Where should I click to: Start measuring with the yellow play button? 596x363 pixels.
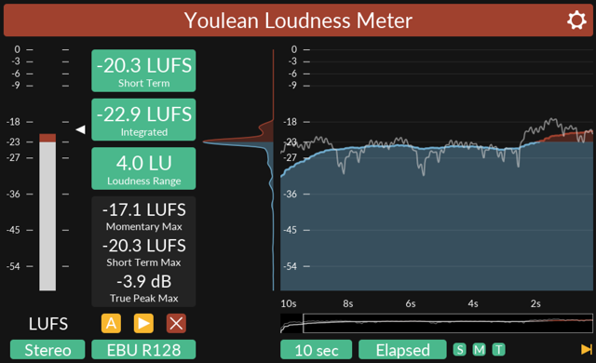click(x=143, y=324)
